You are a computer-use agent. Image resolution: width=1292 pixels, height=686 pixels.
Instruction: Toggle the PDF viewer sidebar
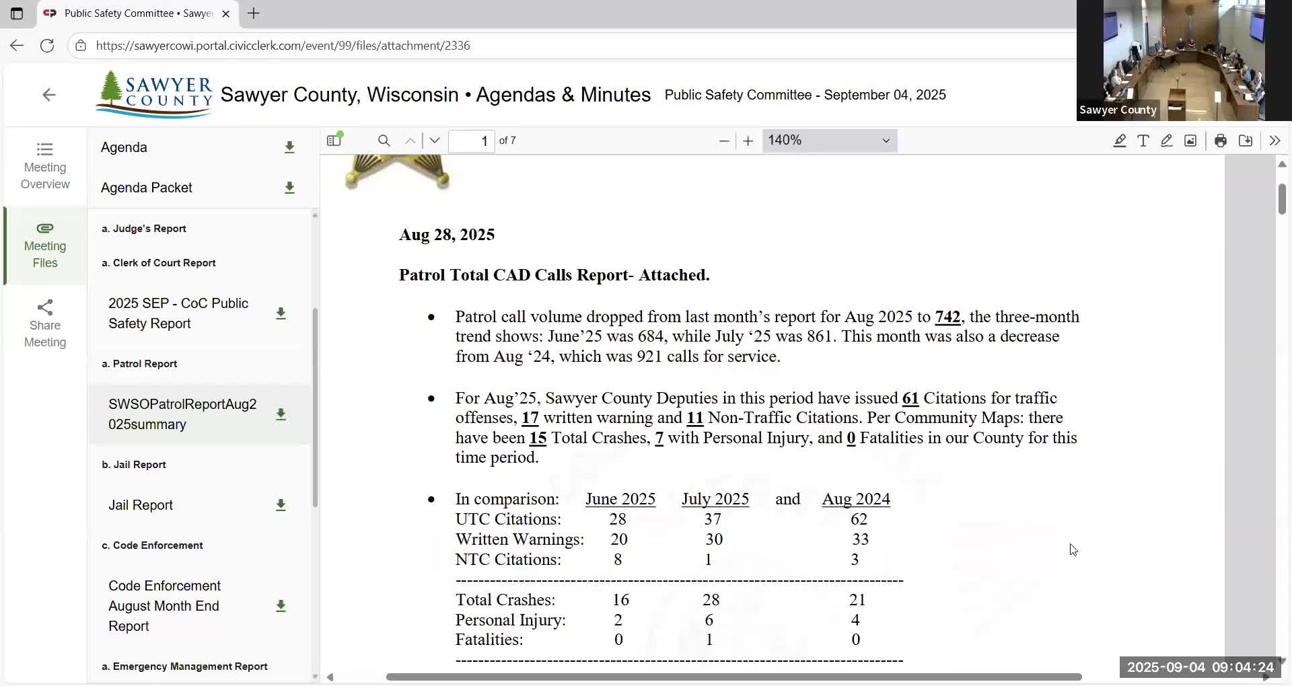(x=334, y=141)
